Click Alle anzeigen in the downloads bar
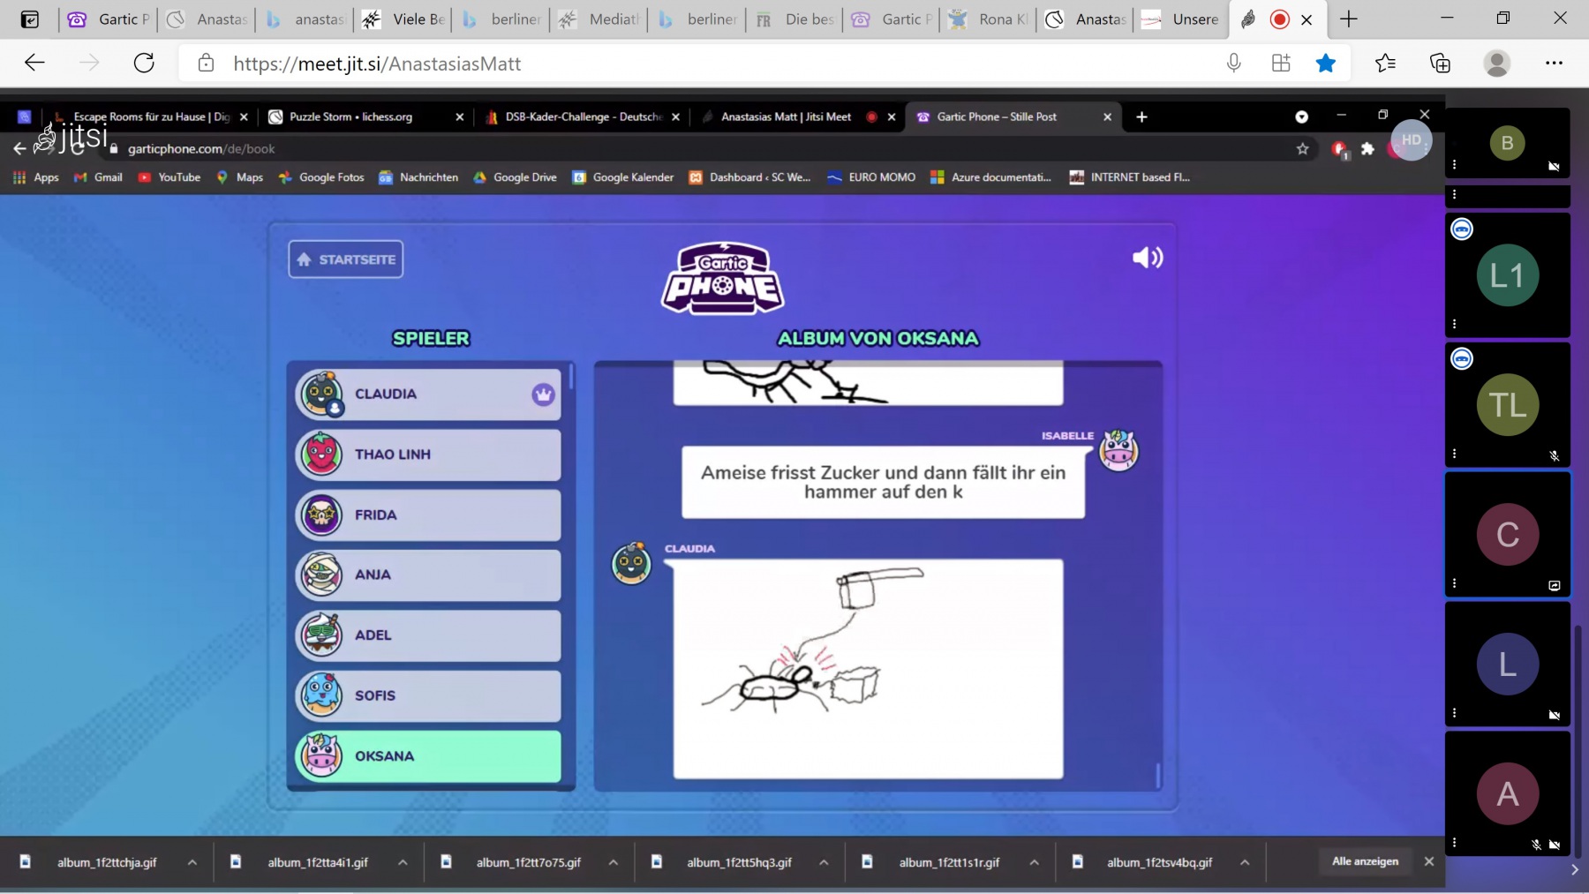 click(1365, 861)
